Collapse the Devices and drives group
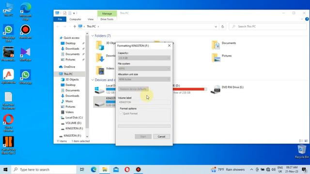Viewport: 310px width, 174px height. point(93,80)
